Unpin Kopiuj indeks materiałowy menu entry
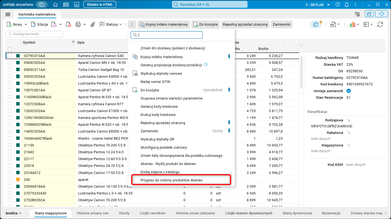The image size is (391, 219). point(229,57)
